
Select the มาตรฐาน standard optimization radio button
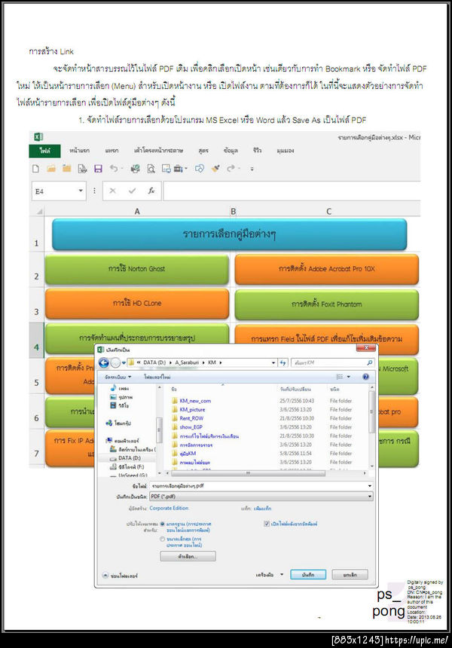163,524
